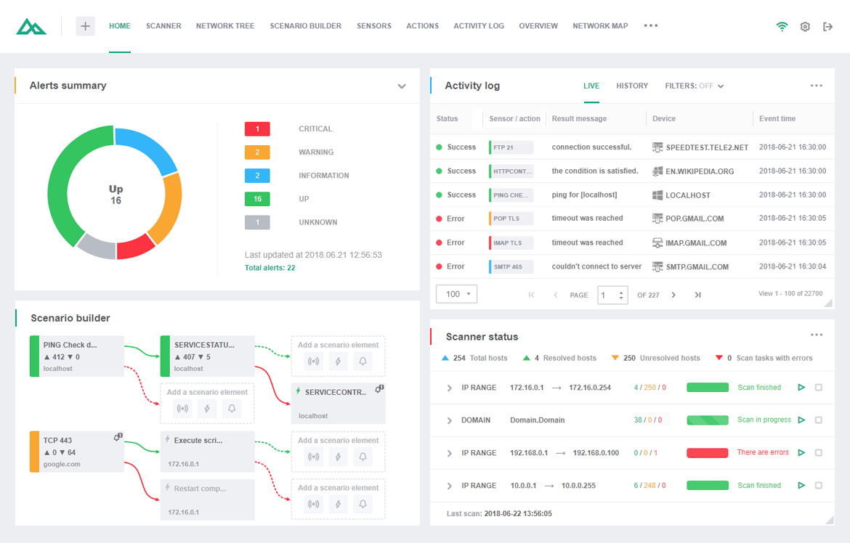The image size is (850, 543).
Task: Go to the next Activity log page
Action: click(673, 295)
